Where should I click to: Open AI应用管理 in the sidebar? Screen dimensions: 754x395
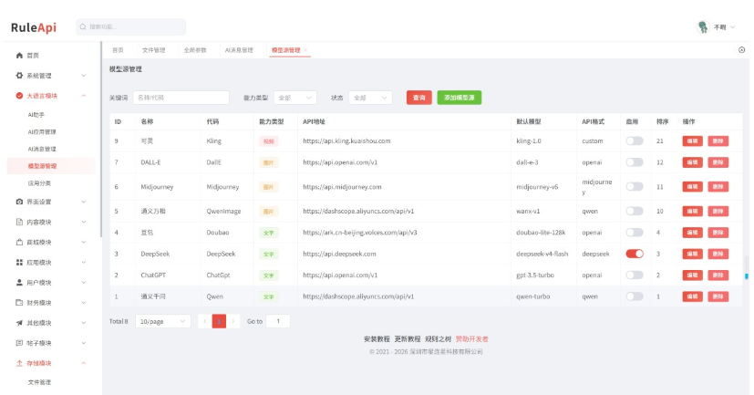click(x=42, y=132)
